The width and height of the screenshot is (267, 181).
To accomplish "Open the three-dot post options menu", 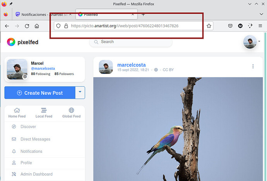I will coord(253,67).
